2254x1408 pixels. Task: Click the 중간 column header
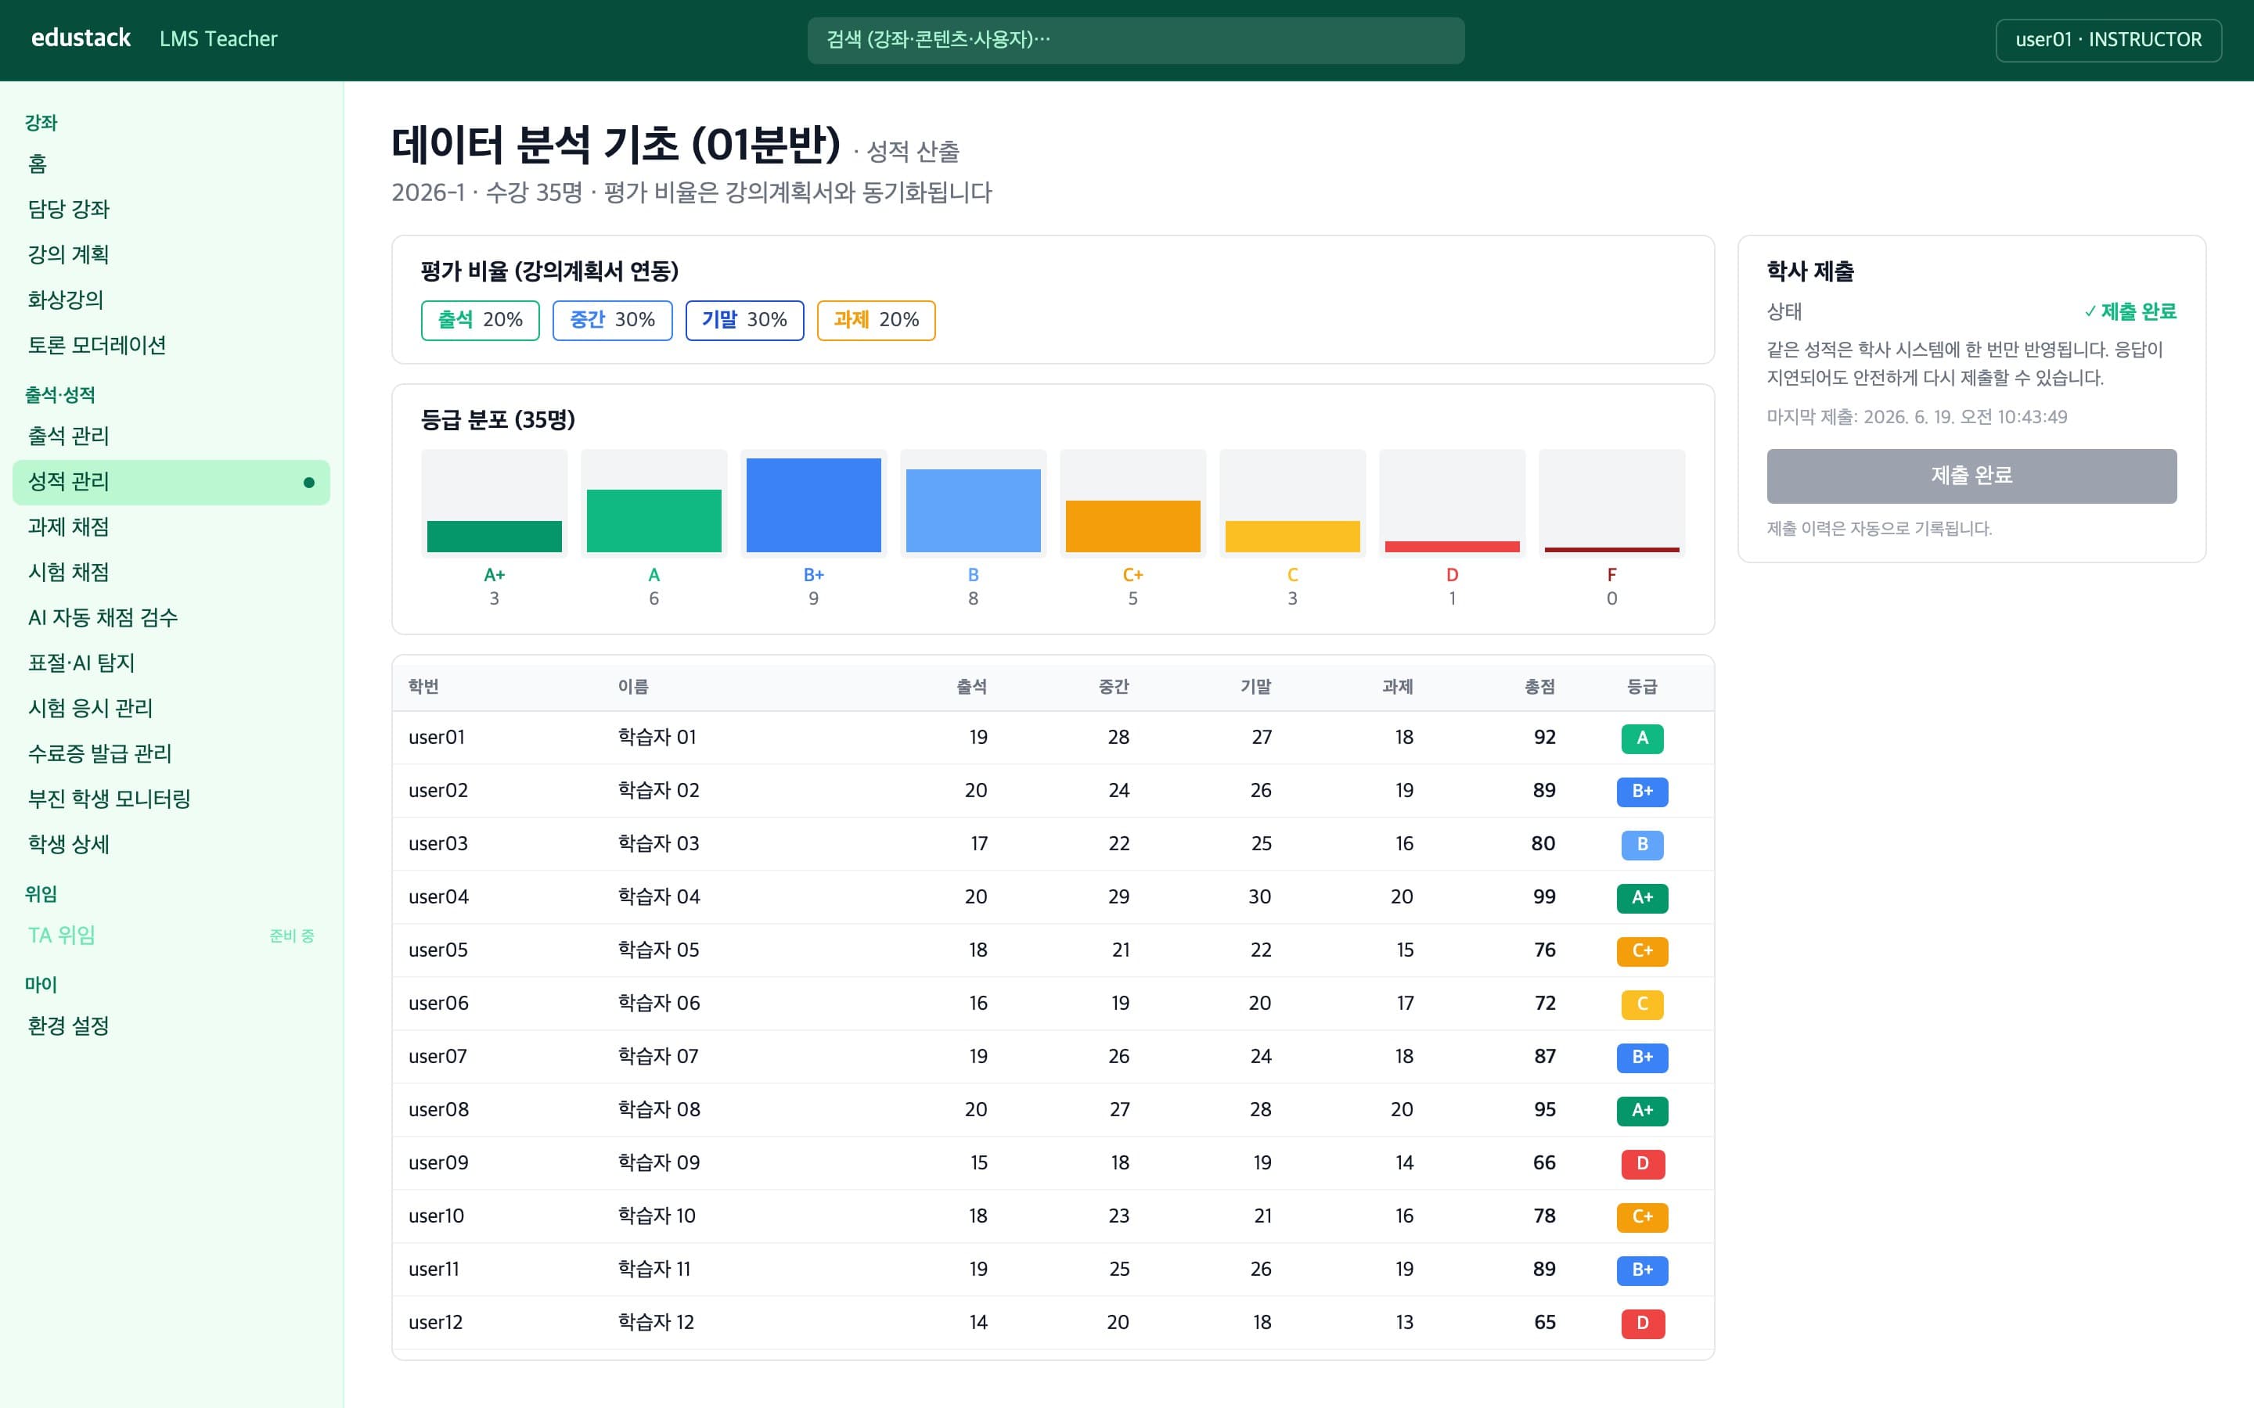coord(1114,686)
